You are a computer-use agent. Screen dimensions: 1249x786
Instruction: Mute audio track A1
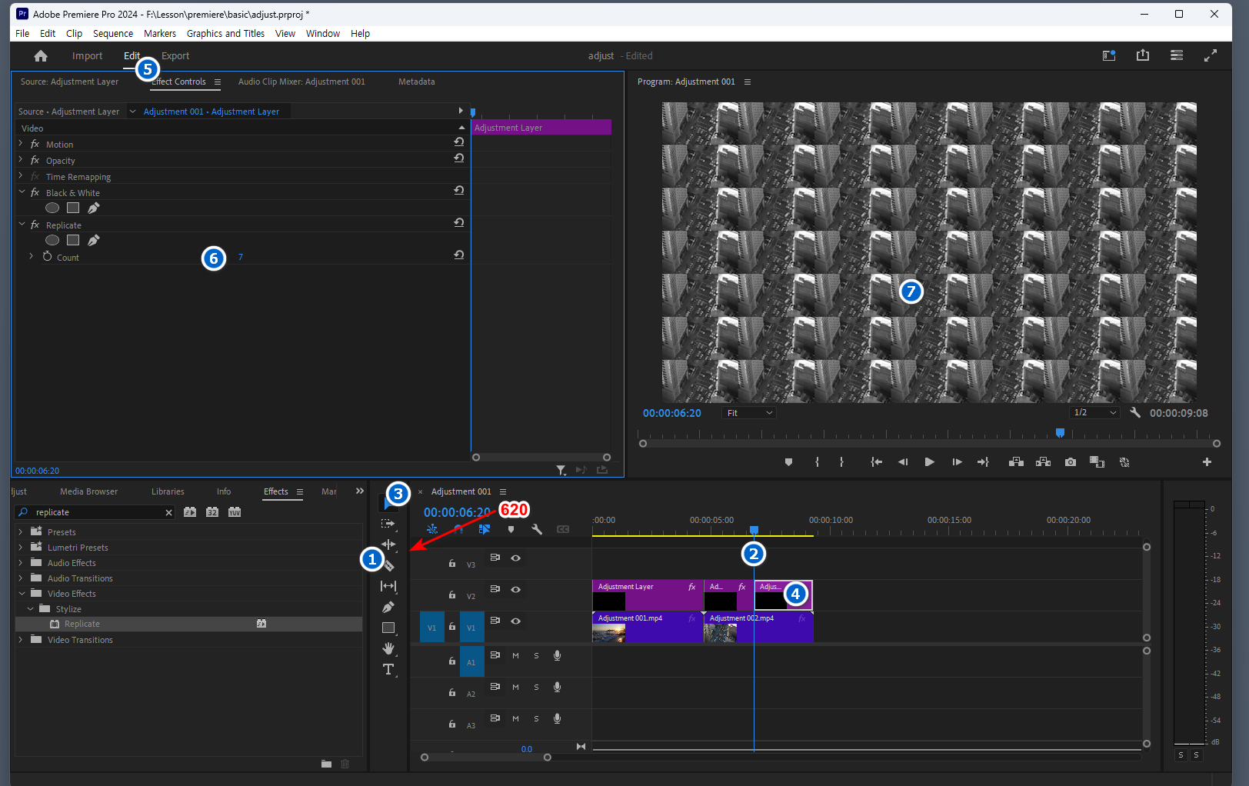click(x=515, y=656)
